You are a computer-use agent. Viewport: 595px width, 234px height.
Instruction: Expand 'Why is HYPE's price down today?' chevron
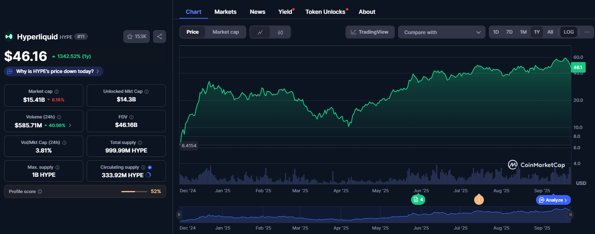[x=98, y=71]
